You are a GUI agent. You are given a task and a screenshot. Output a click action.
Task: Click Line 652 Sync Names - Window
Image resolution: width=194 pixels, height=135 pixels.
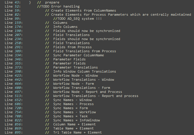(x=48, y=100)
